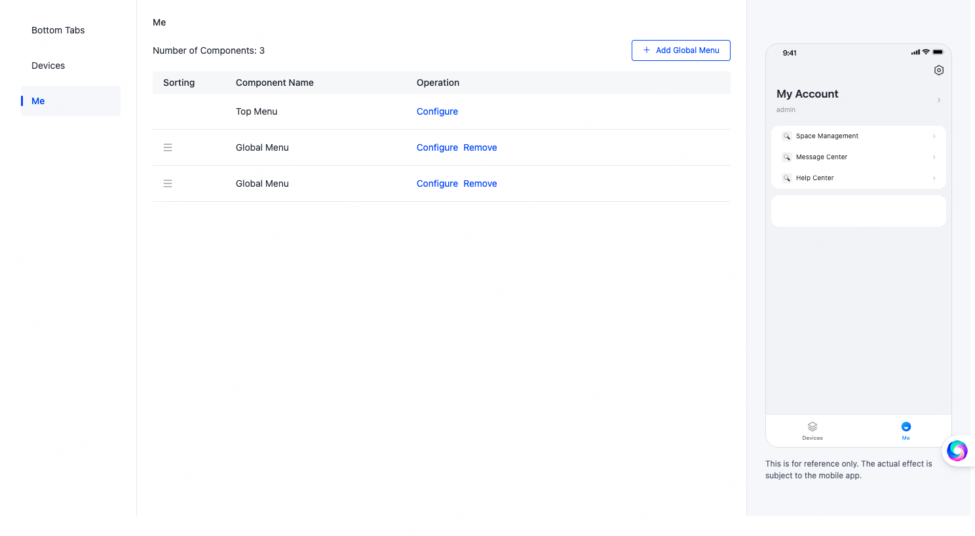Open the colorful AI assistant floating icon

coord(957,451)
